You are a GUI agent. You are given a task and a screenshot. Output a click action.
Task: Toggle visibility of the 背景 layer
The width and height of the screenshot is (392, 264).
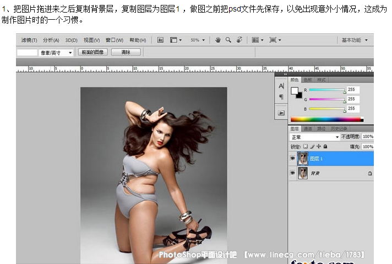point(292,173)
